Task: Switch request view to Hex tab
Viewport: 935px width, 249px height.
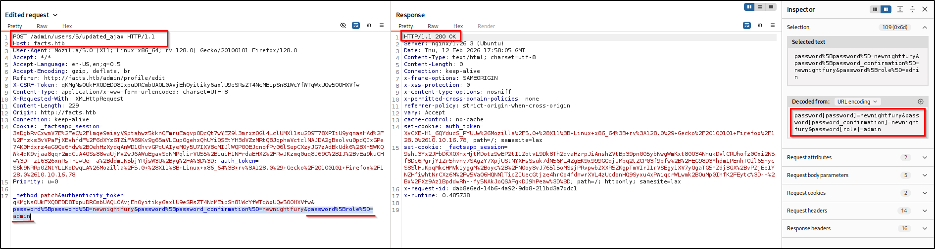Action: tap(67, 26)
